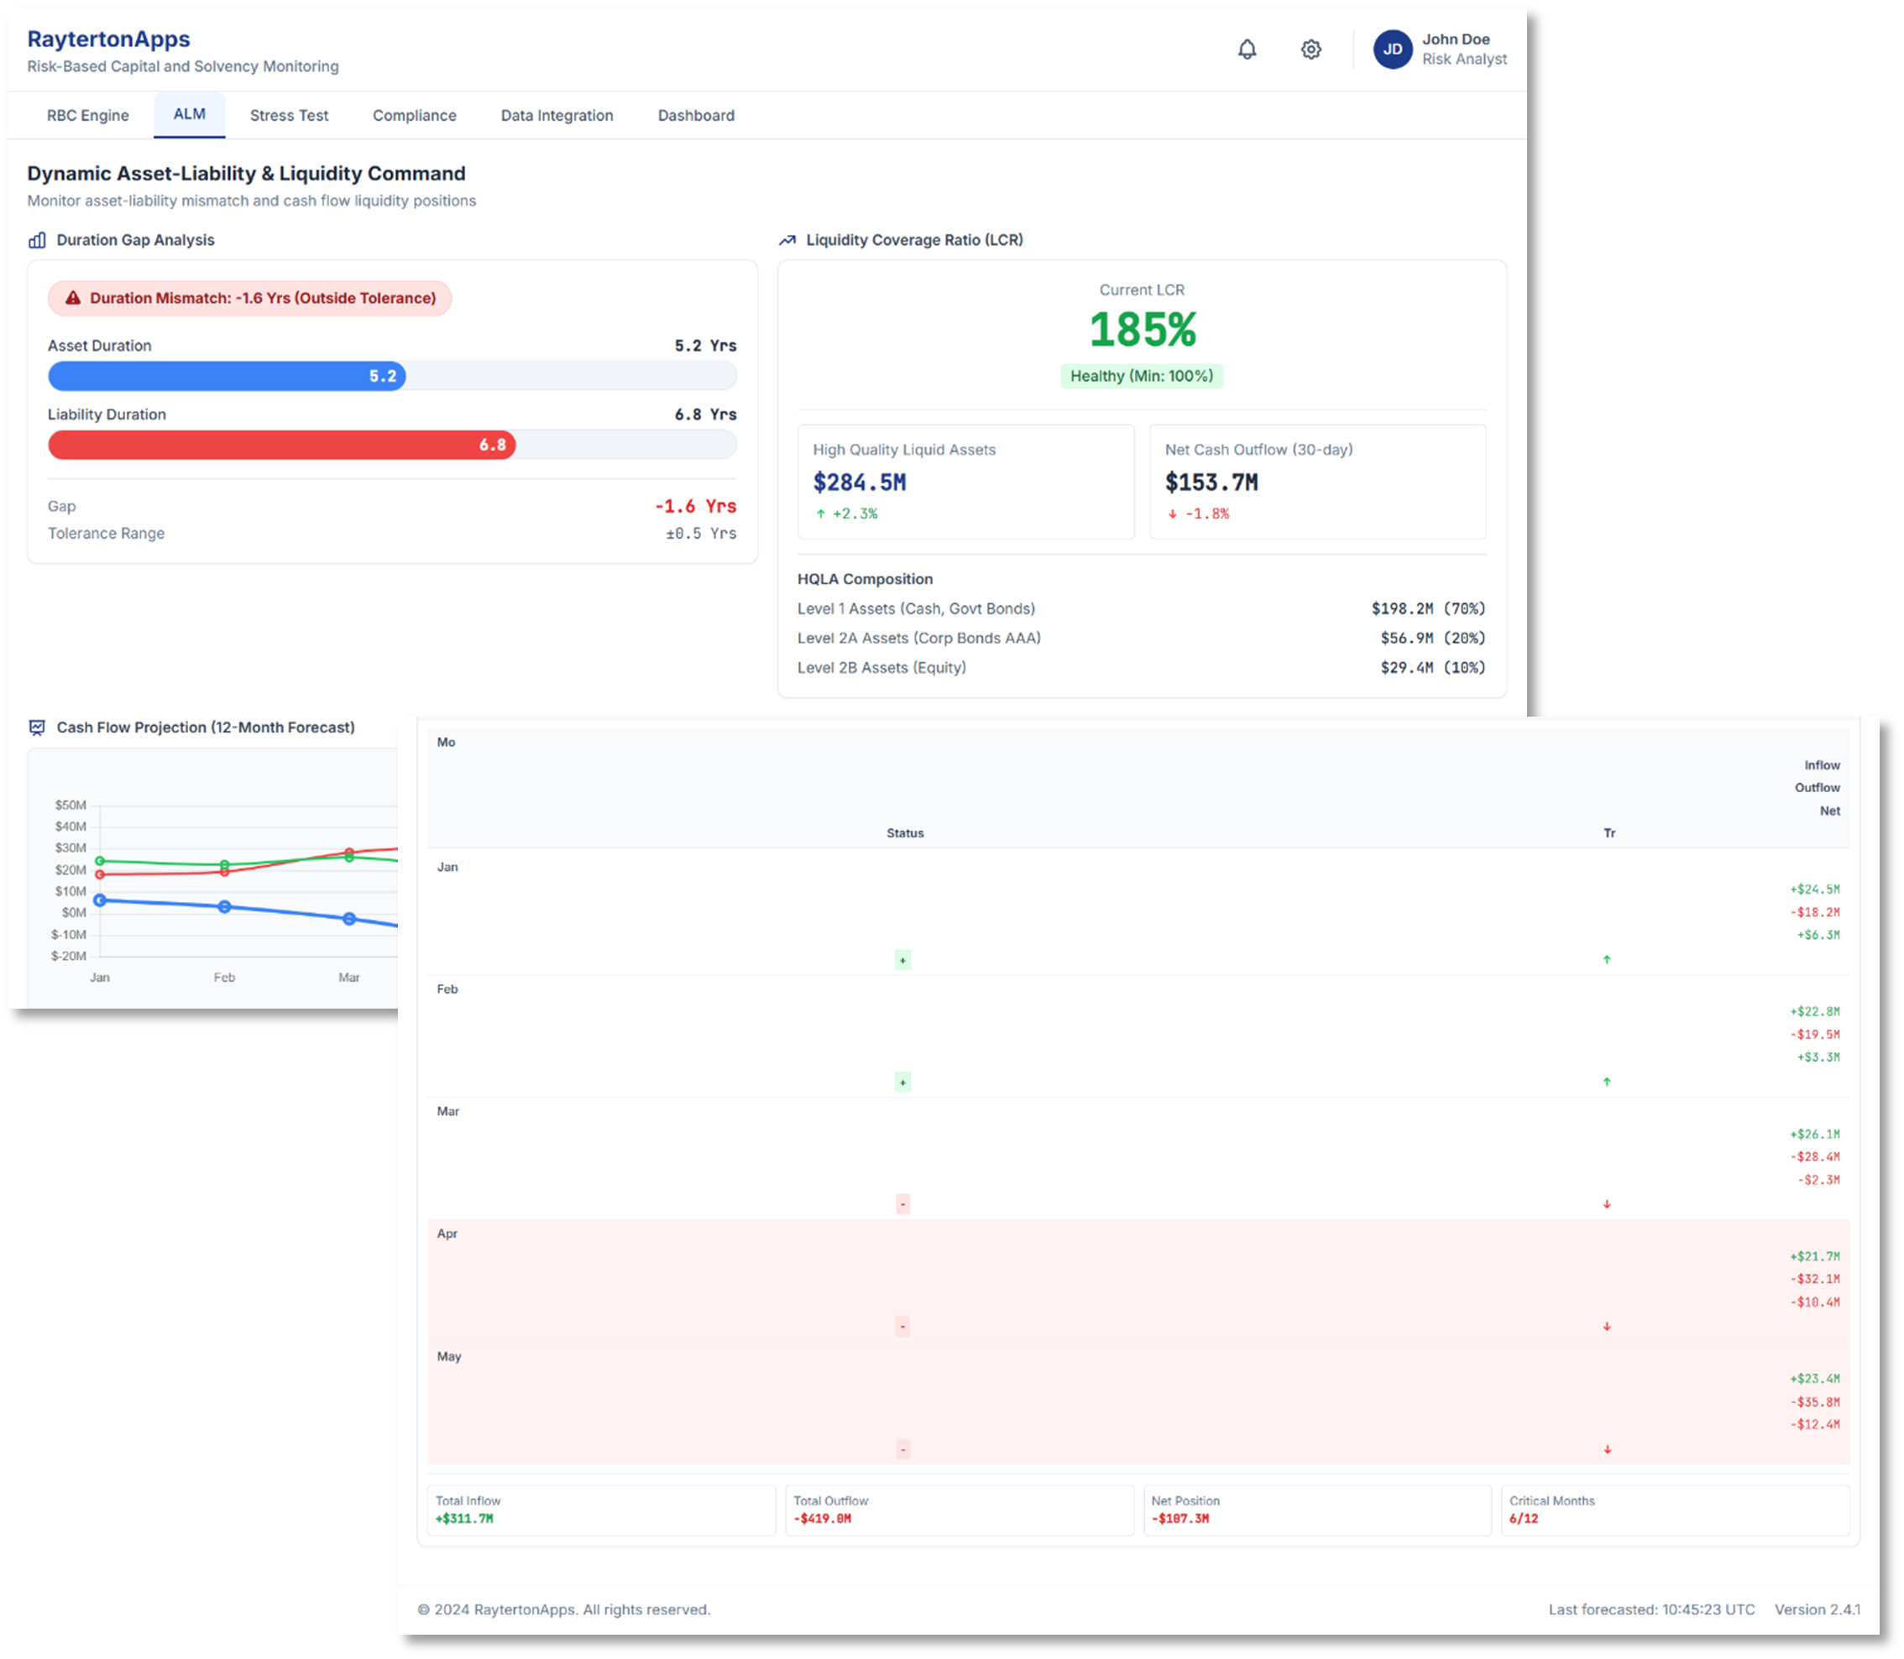The width and height of the screenshot is (1904, 1659).
Task: Open the Dashboard tab
Action: (695, 116)
